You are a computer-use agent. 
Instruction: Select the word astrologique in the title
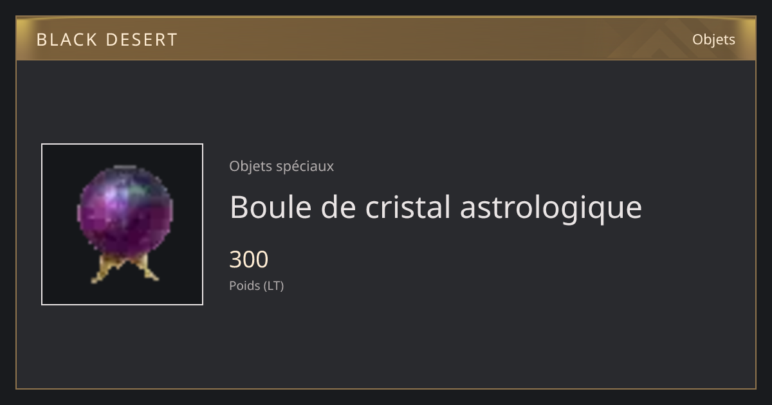pyautogui.click(x=551, y=207)
